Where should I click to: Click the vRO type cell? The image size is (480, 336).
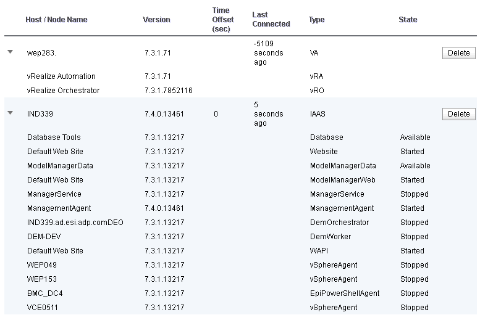317,91
